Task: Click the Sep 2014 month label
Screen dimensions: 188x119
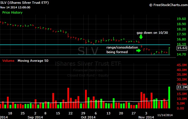Action: (x=35, y=117)
